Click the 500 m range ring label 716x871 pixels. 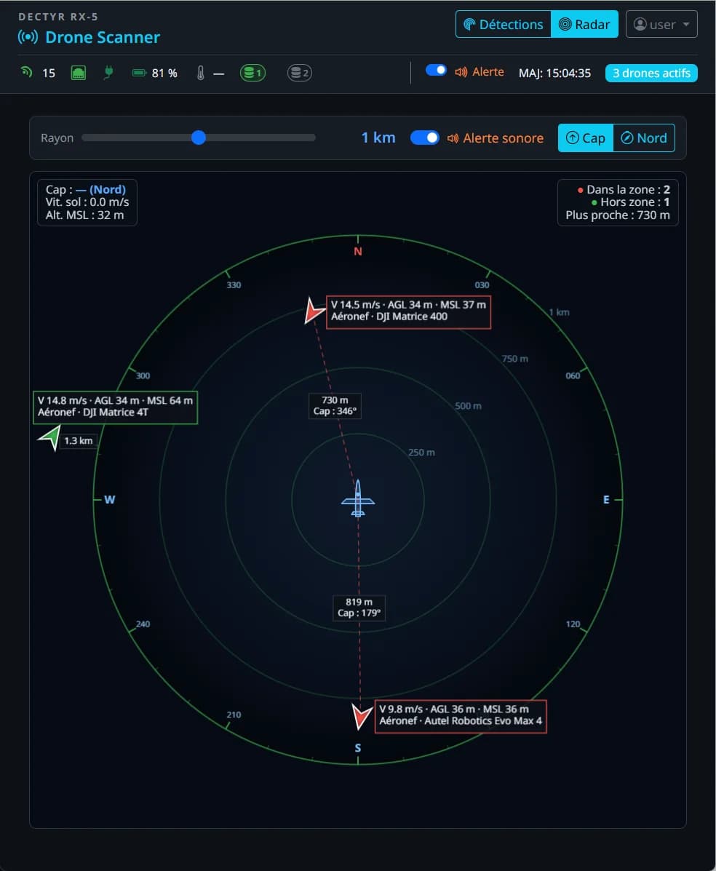point(469,406)
